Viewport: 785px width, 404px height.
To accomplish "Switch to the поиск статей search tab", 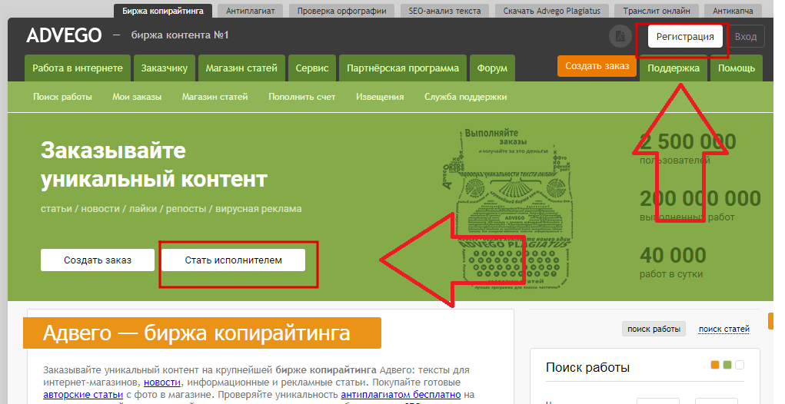I will [x=724, y=329].
